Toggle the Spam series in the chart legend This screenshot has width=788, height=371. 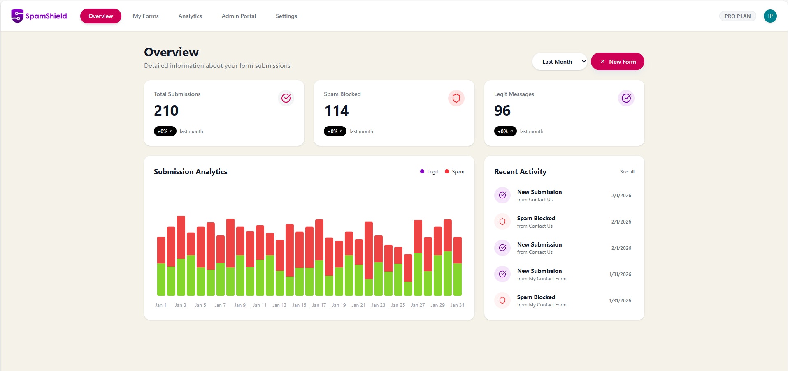pyautogui.click(x=455, y=172)
